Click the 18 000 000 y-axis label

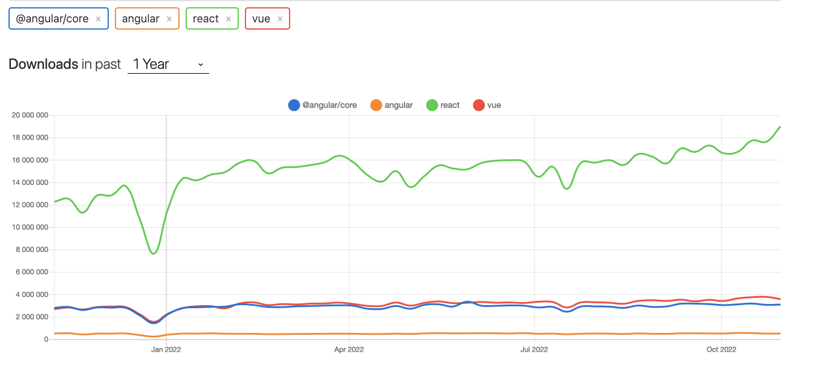(x=30, y=138)
